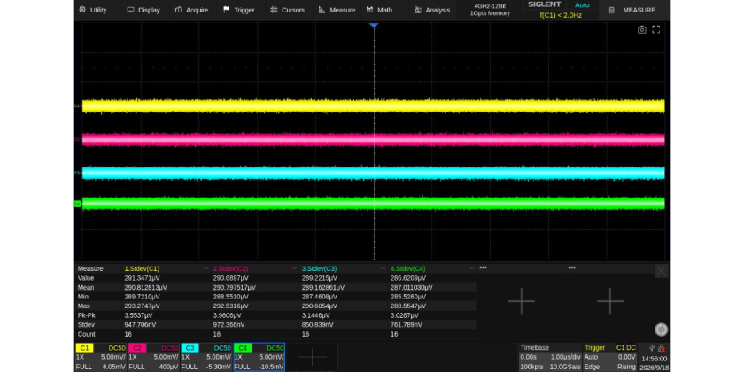The height and width of the screenshot is (372, 744).
Task: Remove Stdev(C1) using its minus icon
Action: [x=205, y=268]
